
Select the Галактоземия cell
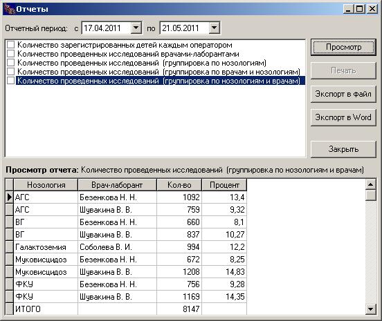pos(46,247)
